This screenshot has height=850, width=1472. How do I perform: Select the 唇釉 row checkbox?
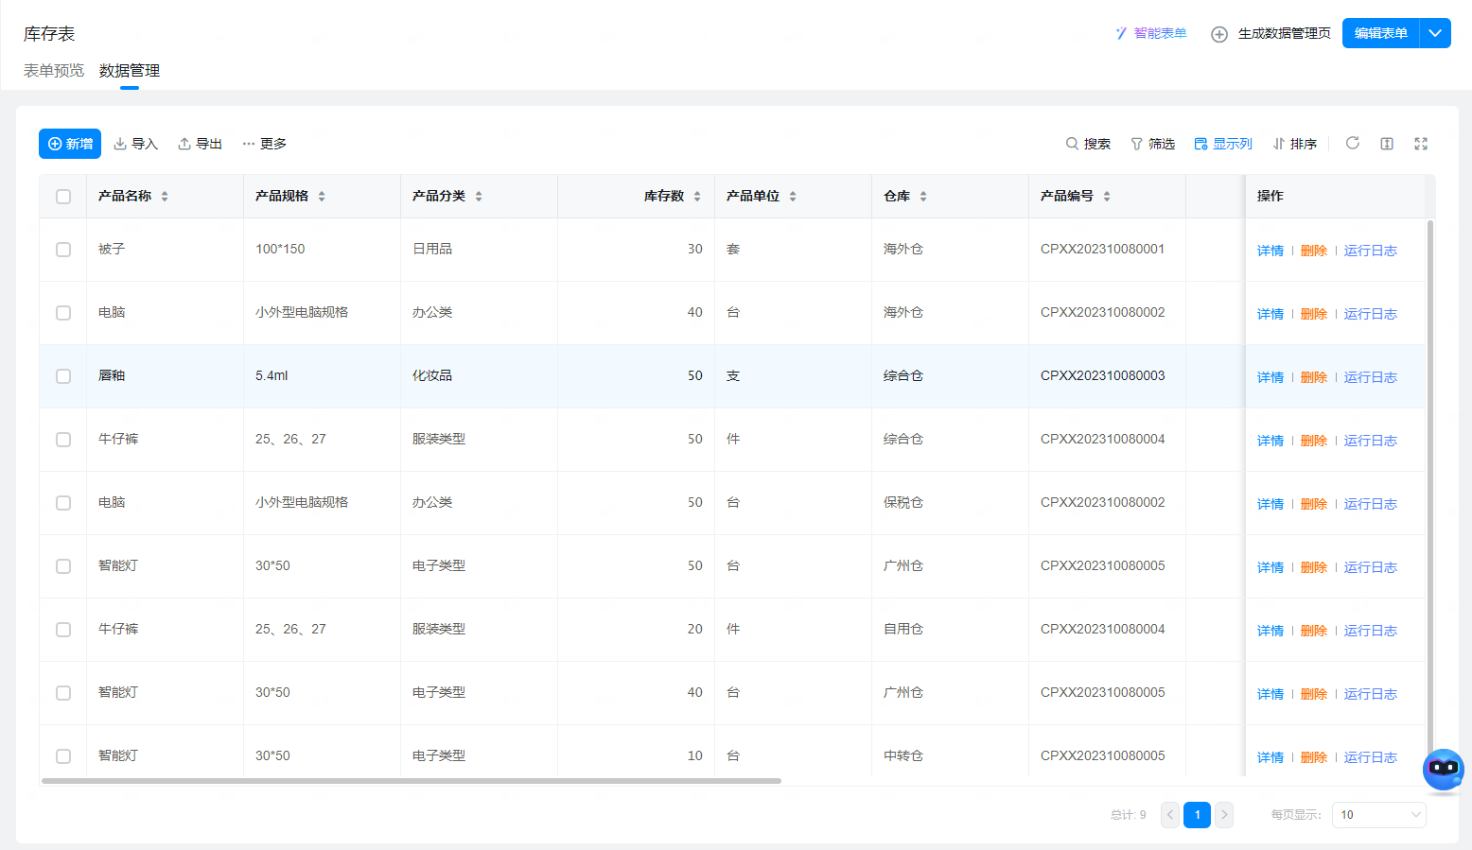[x=63, y=376]
